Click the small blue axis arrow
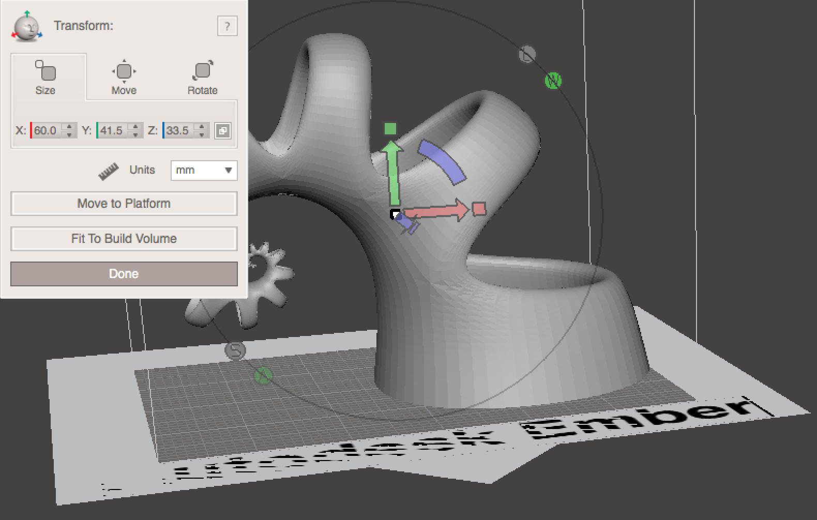This screenshot has height=520, width=817. coord(407,224)
